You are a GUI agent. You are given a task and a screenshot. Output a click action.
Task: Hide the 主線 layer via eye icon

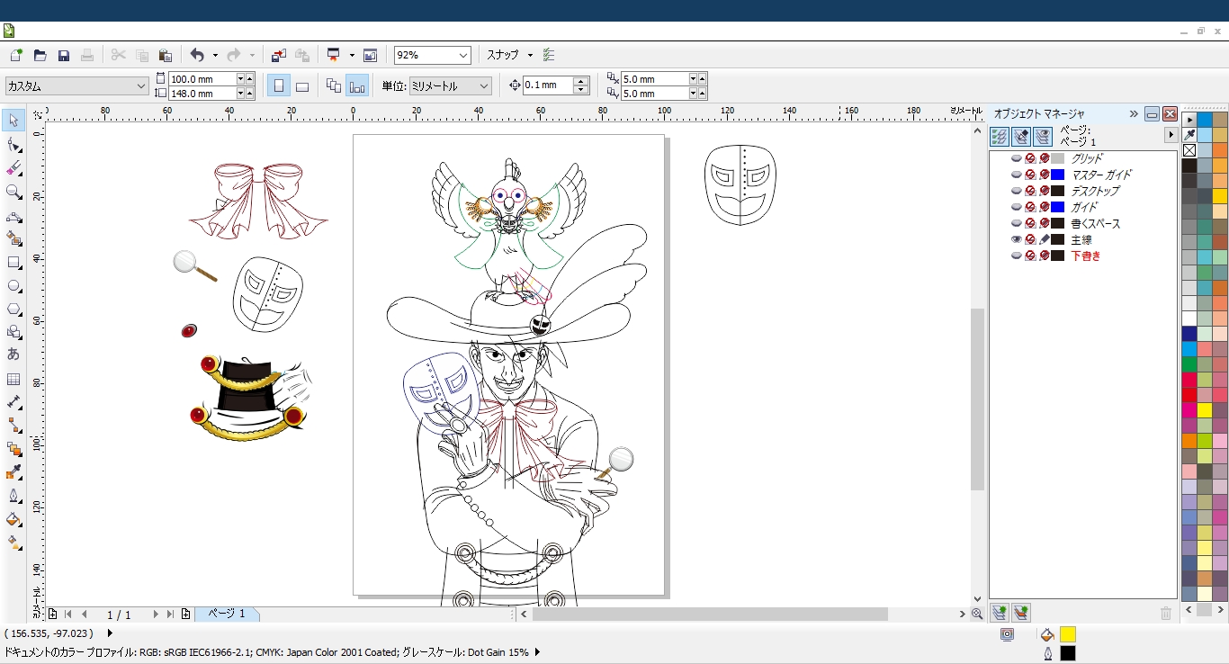1017,239
